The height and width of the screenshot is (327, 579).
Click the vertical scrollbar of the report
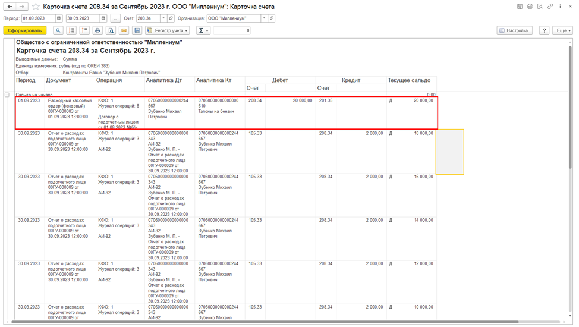click(x=570, y=107)
